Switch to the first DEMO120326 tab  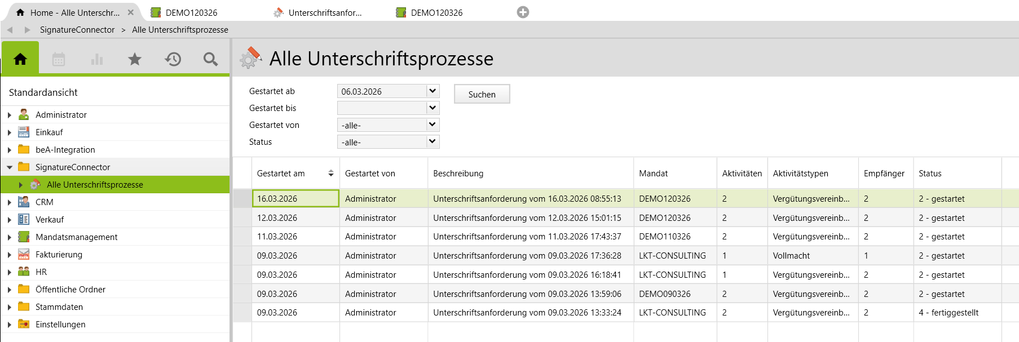click(191, 12)
